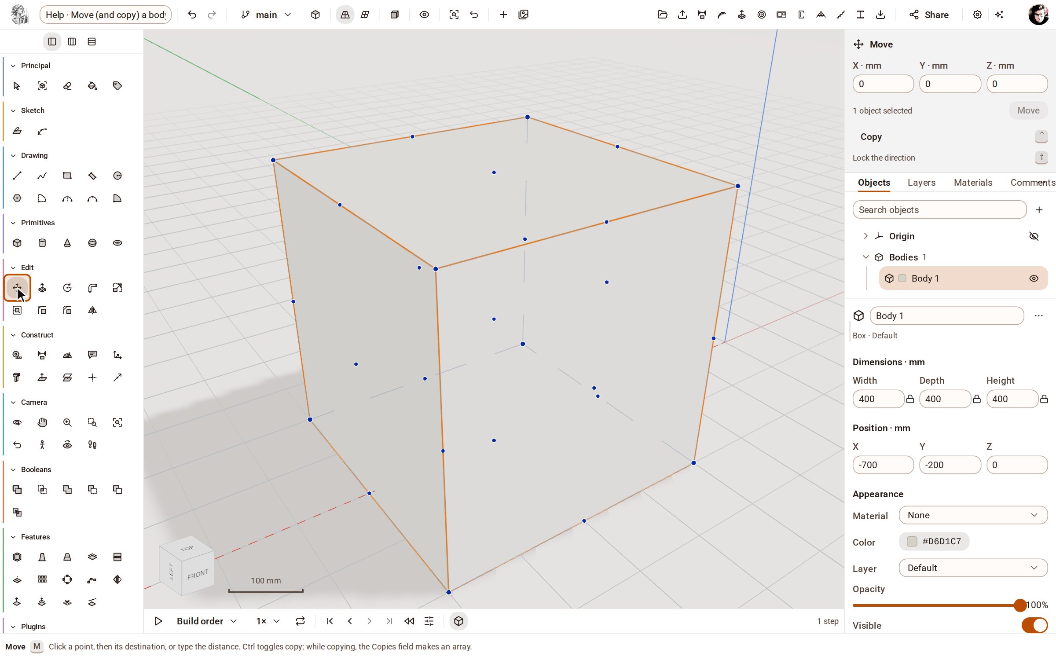The image size is (1056, 660).
Task: Expand the Origin tree node
Action: 865,236
